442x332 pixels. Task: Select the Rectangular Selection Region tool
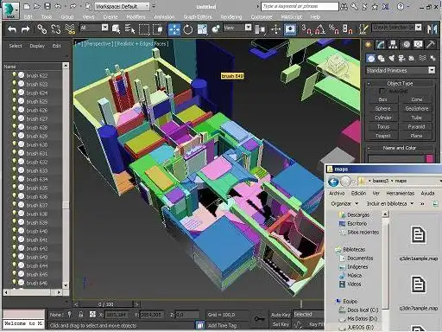[144, 29]
